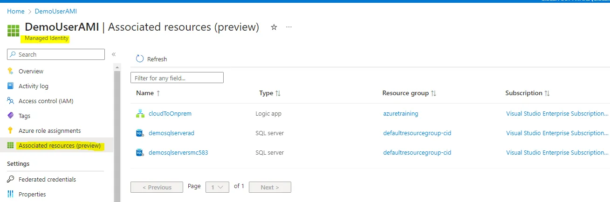Viewport: 610px width, 202px height.
Task: Click the Refresh circular arrow icon
Action: pyautogui.click(x=140, y=59)
